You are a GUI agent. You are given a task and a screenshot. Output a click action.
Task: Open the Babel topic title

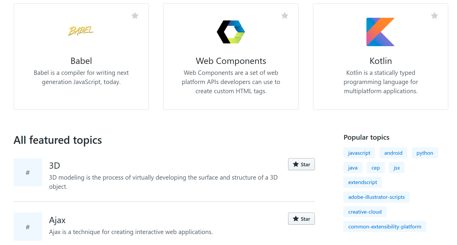click(x=81, y=61)
